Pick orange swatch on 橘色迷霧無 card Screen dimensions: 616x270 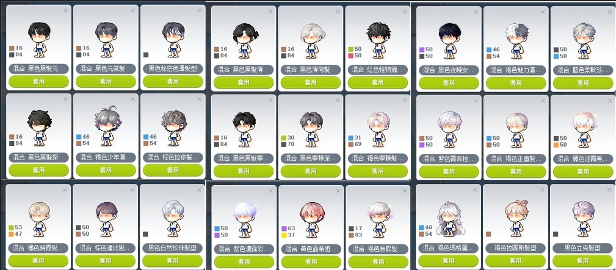556,145
